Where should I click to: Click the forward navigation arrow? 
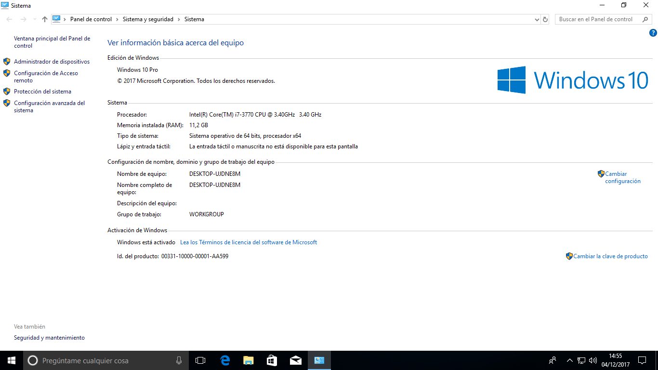[x=23, y=19]
